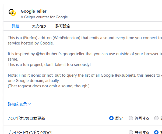The image size is (162, 134).
Task: Expand details using chevron beside 詳細を表示
Action: coord(30,104)
